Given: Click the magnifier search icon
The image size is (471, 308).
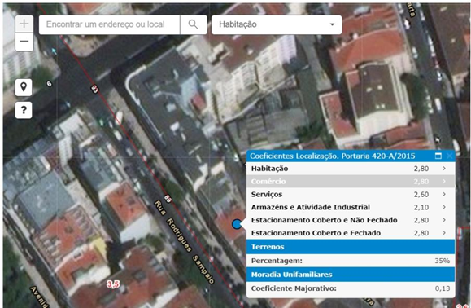Looking at the screenshot, I should click(x=193, y=24).
